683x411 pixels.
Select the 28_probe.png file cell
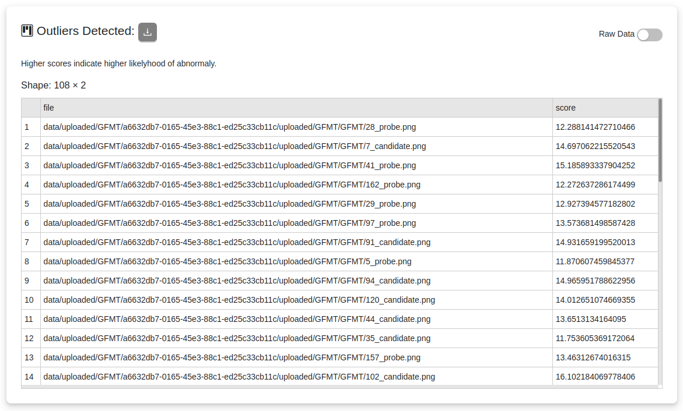pyautogui.click(x=230, y=127)
